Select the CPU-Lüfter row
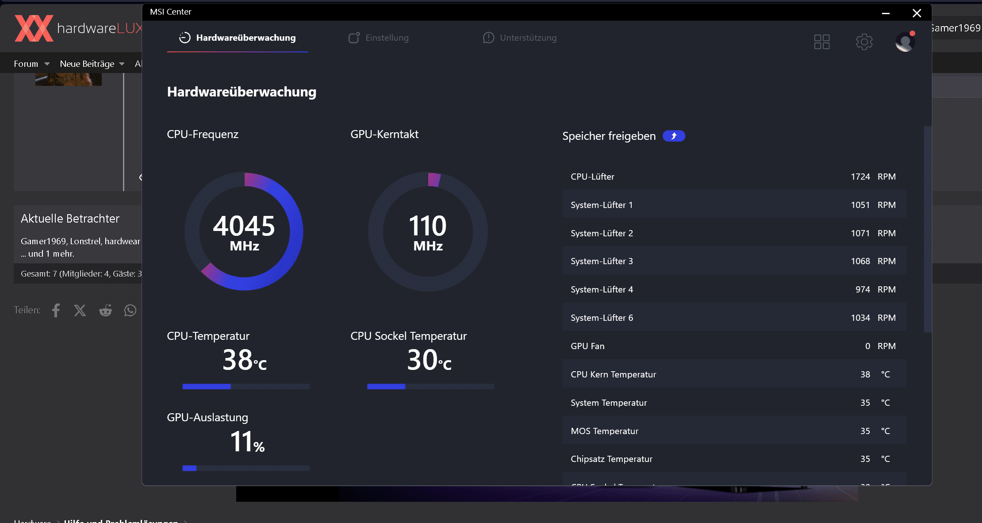 [734, 177]
